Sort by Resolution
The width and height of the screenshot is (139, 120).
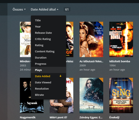pyautogui.click(x=48, y=89)
